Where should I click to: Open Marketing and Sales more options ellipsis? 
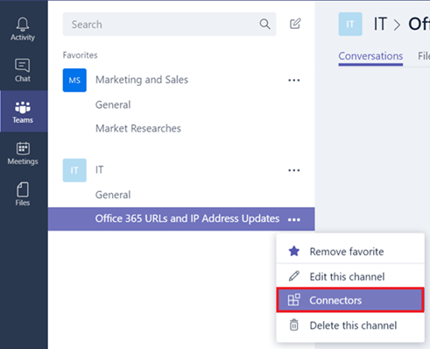point(294,80)
